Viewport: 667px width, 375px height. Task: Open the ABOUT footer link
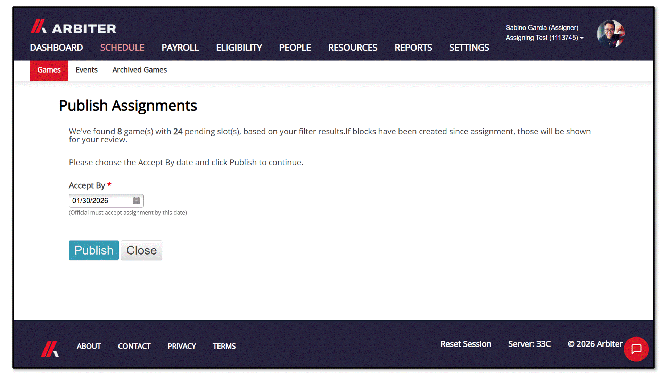pyautogui.click(x=89, y=346)
